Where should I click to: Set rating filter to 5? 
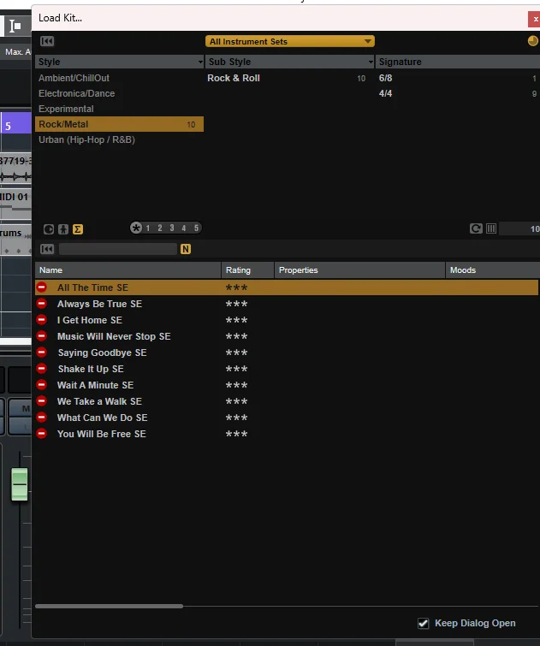click(196, 228)
